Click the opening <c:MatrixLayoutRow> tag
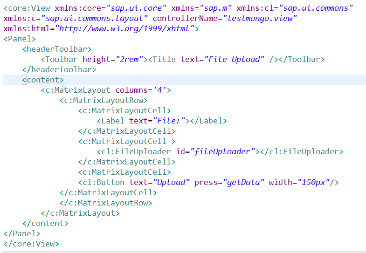 104,100
